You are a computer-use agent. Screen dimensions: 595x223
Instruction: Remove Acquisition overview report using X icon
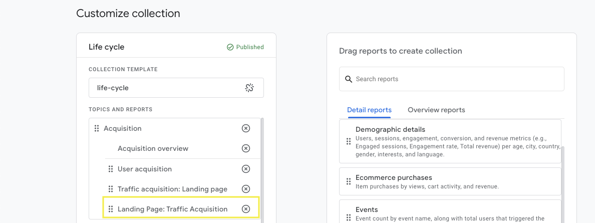click(x=246, y=148)
